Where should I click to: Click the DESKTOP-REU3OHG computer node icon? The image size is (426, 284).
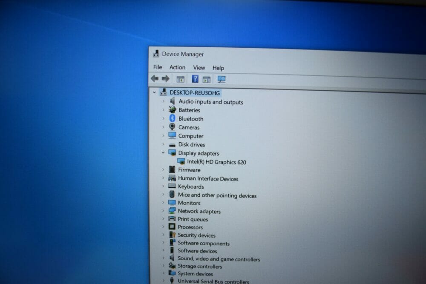(163, 92)
